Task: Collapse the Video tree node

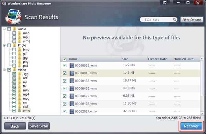Action: (4, 70)
